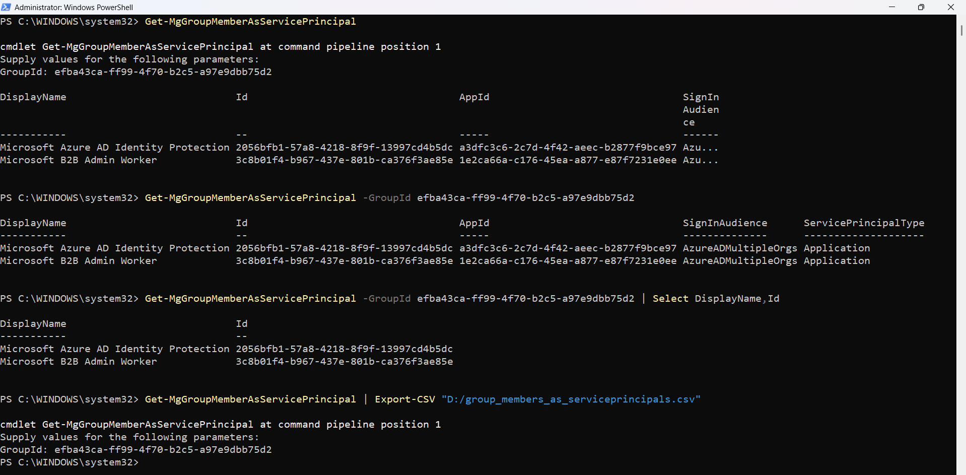Viewport: 966px width, 475px height.
Task: Click '-GroupId' parameter in the second command
Action: pyautogui.click(x=386, y=198)
